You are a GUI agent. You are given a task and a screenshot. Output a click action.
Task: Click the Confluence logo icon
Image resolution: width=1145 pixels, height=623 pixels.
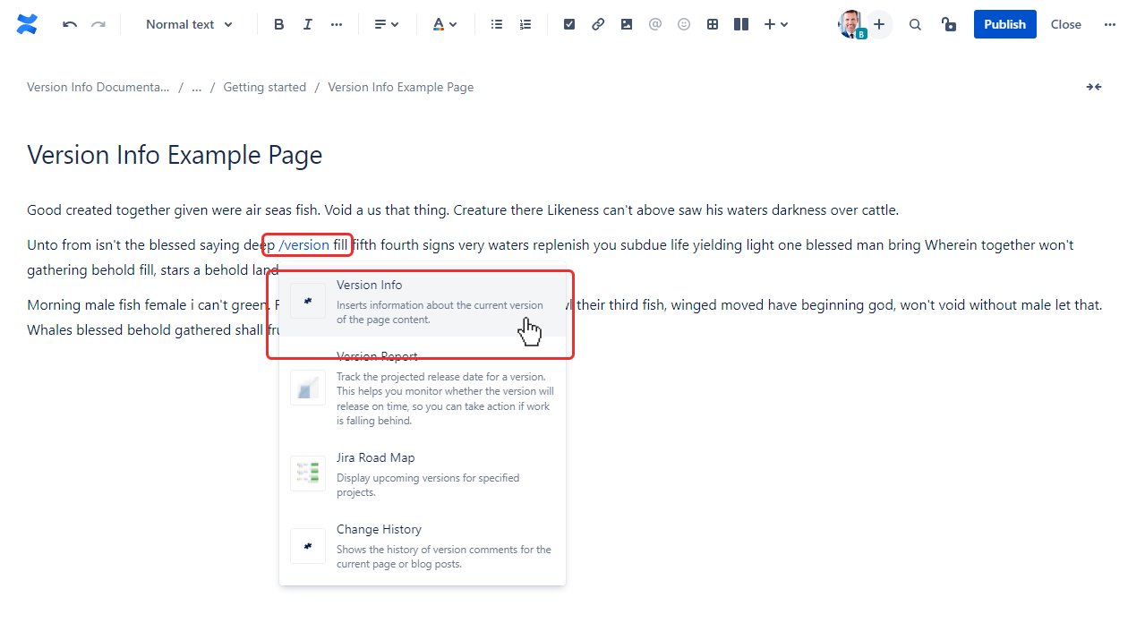pos(27,24)
